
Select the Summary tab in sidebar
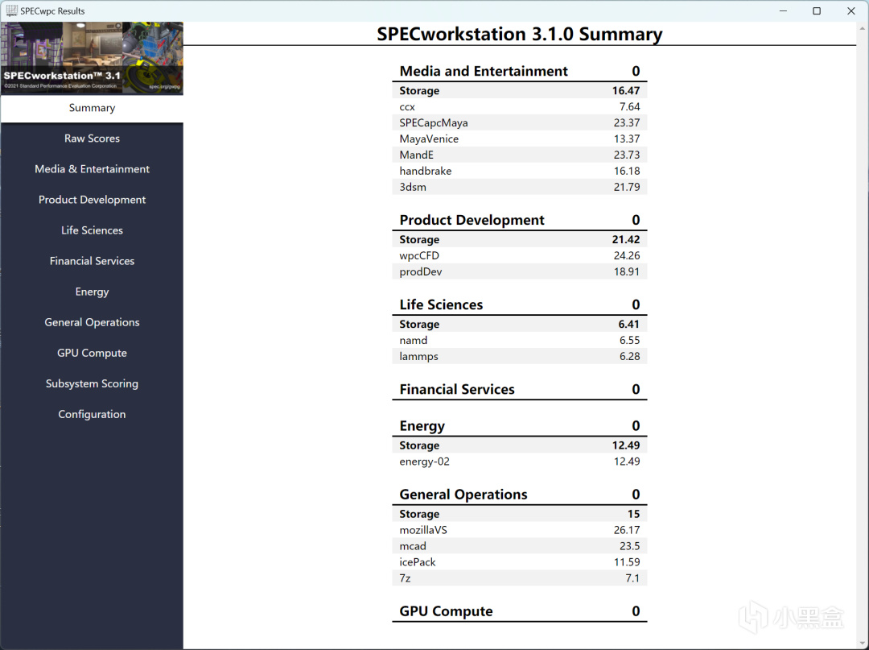(x=92, y=108)
